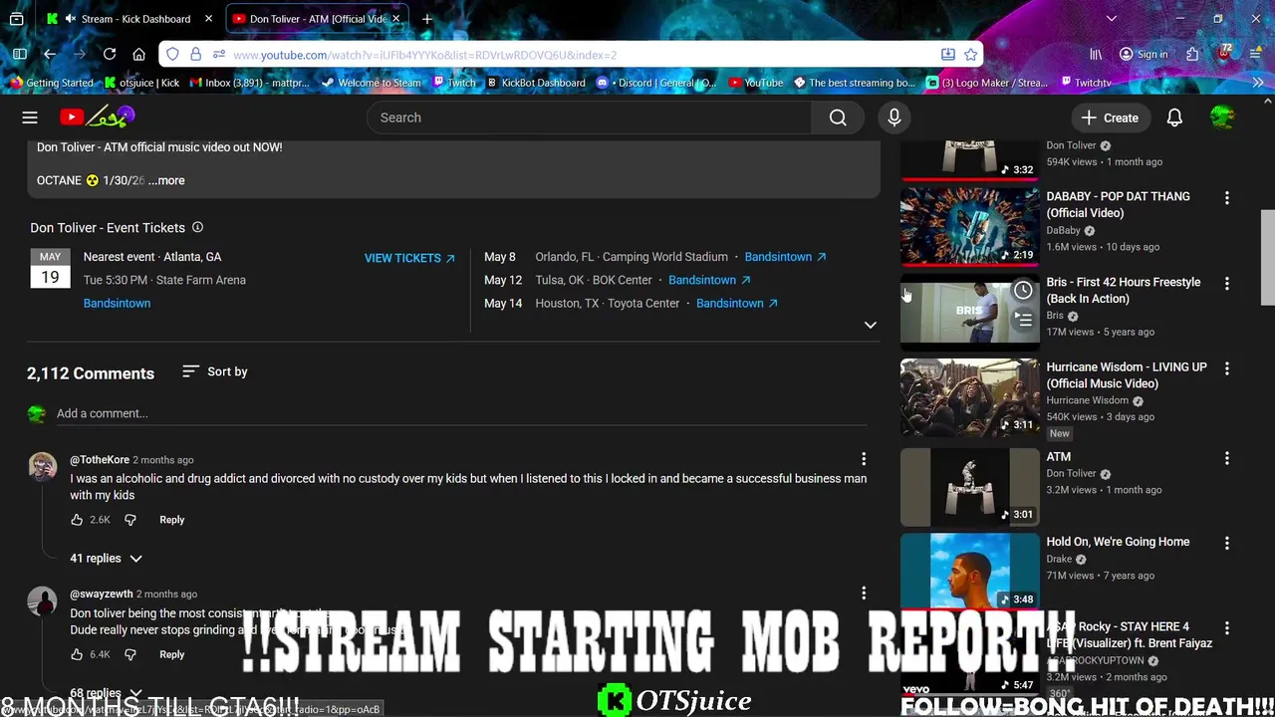Click the page vertical scrollbar
This screenshot has width=1275, height=717.
pyautogui.click(x=1267, y=257)
